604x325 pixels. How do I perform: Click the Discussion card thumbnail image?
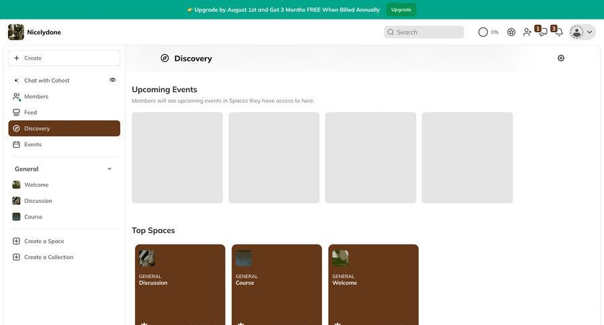(147, 259)
